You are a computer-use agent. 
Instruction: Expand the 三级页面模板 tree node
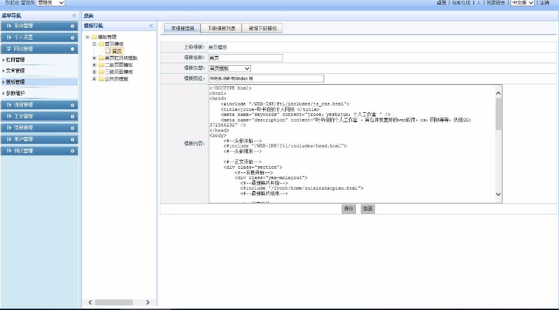[94, 72]
